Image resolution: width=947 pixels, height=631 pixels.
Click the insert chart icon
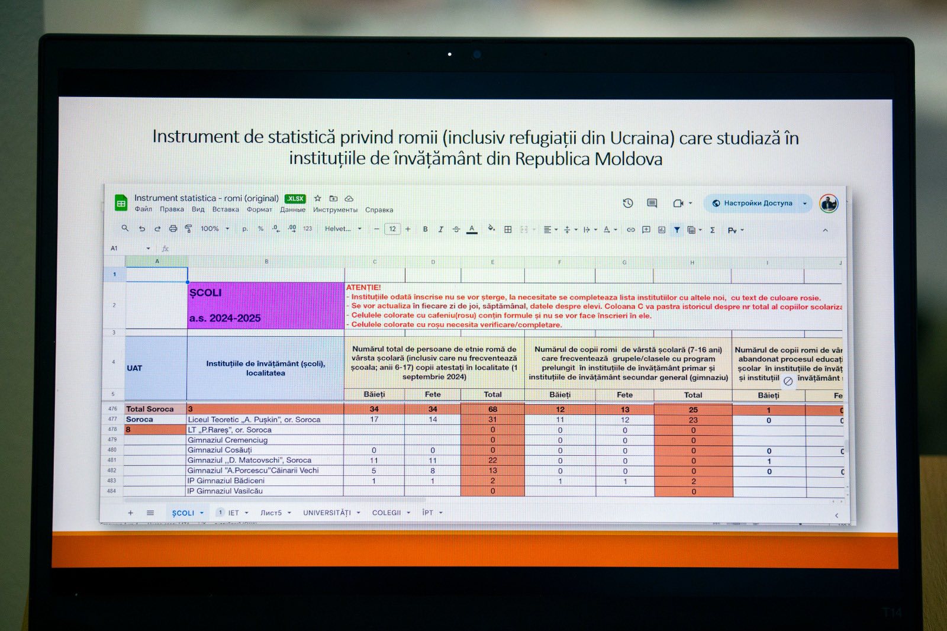click(x=662, y=230)
